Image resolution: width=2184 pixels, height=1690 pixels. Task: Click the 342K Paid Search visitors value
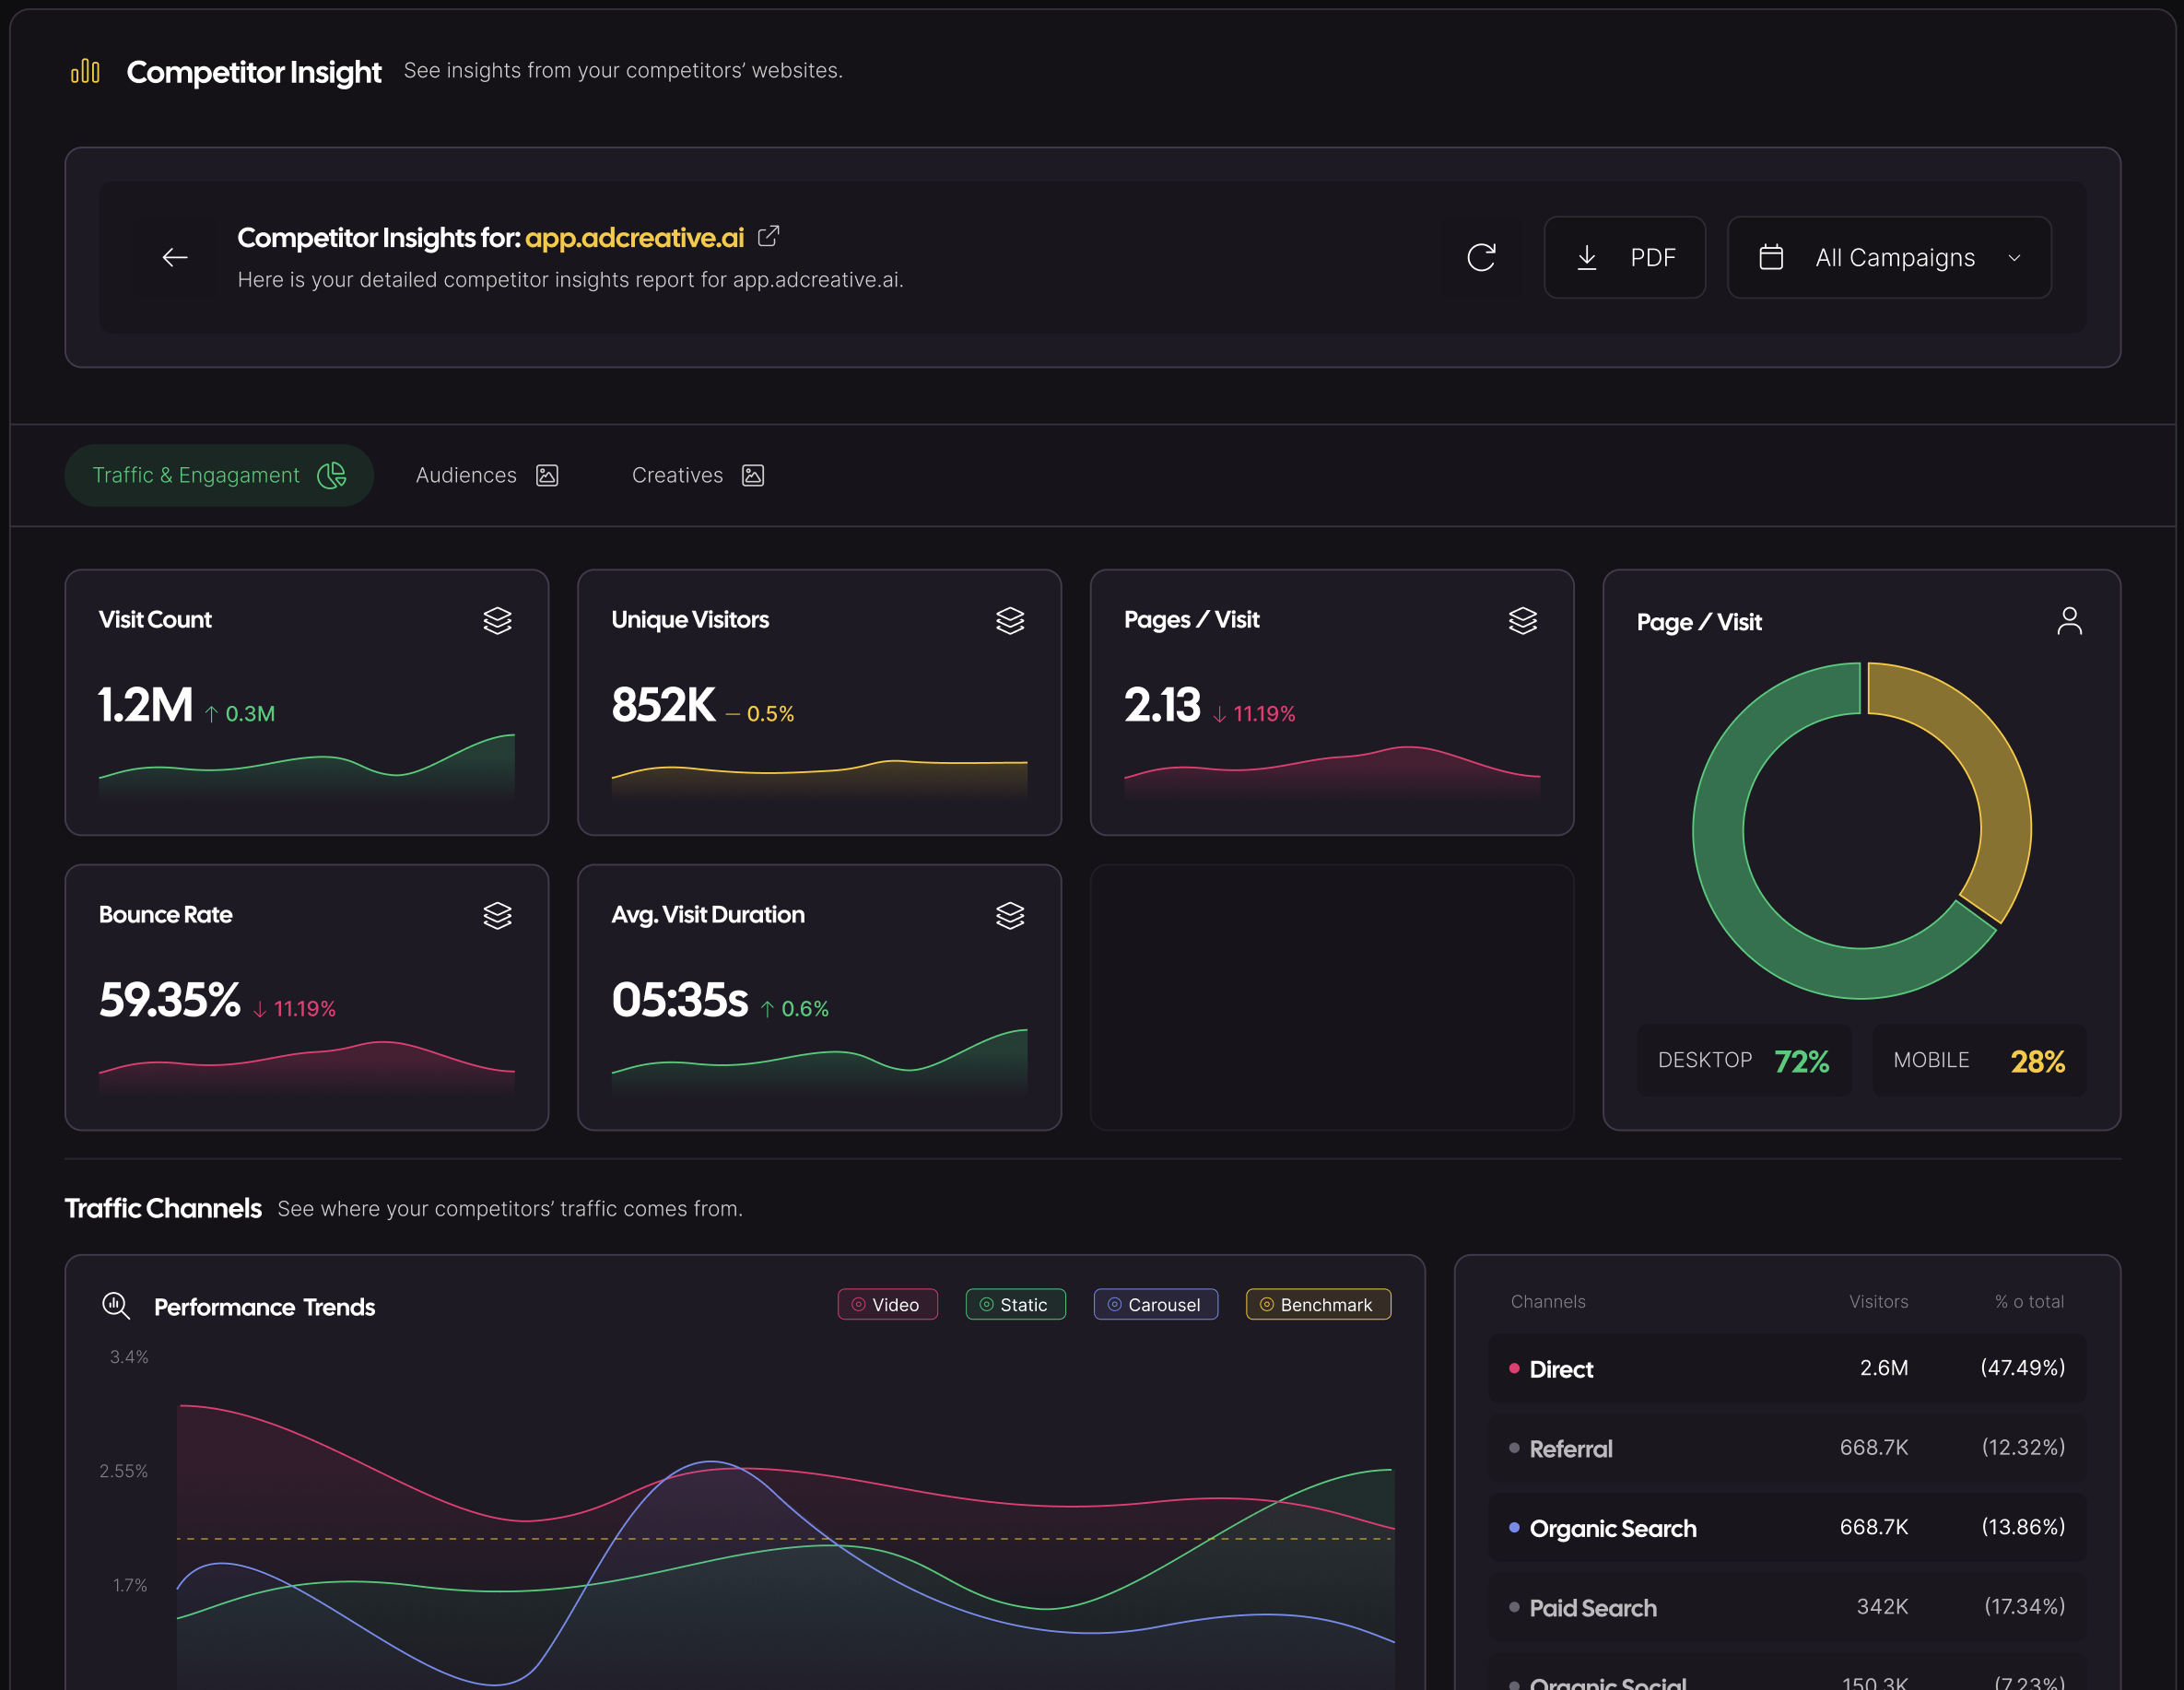pyautogui.click(x=1882, y=1607)
